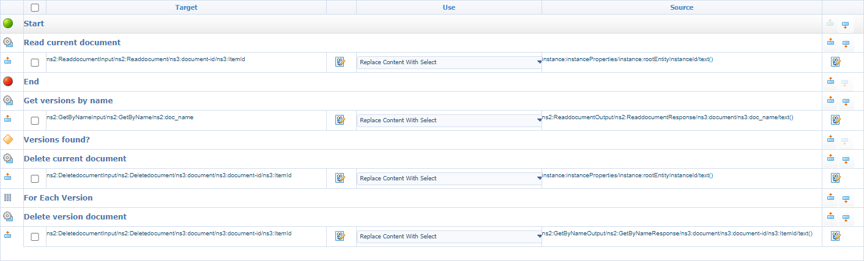The image size is (864, 261).
Task: Expand Use dropdown in Delete current document mapping
Action: coord(449,178)
